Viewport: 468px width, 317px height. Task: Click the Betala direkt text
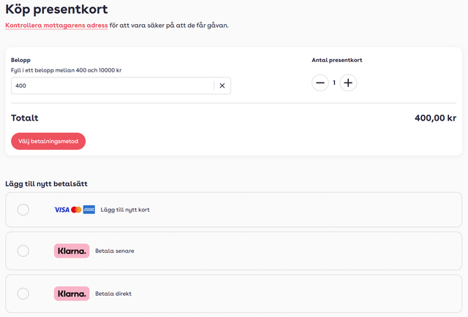113,294
